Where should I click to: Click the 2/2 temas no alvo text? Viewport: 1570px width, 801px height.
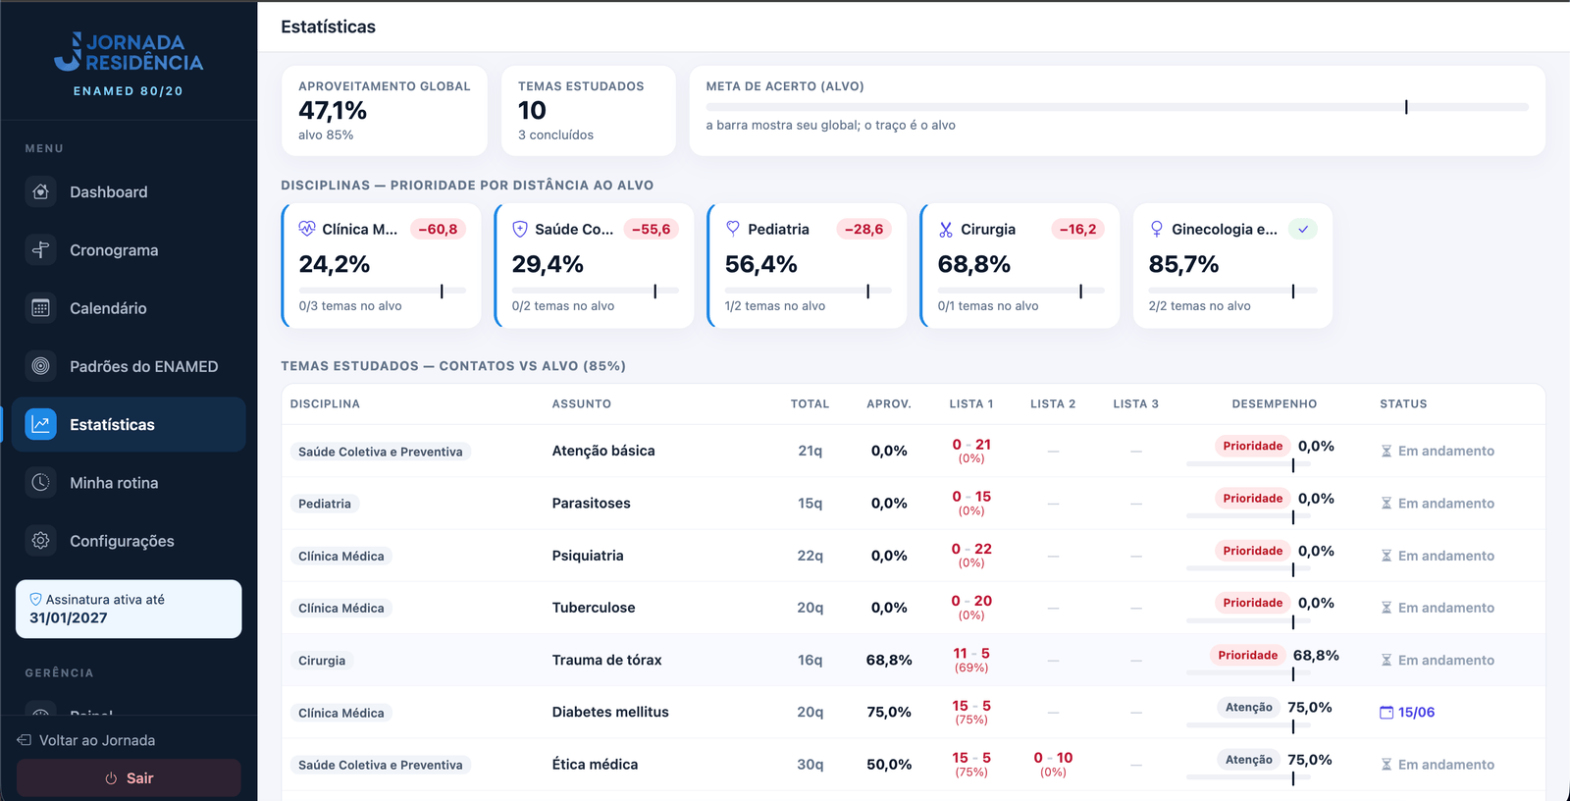1199,306
